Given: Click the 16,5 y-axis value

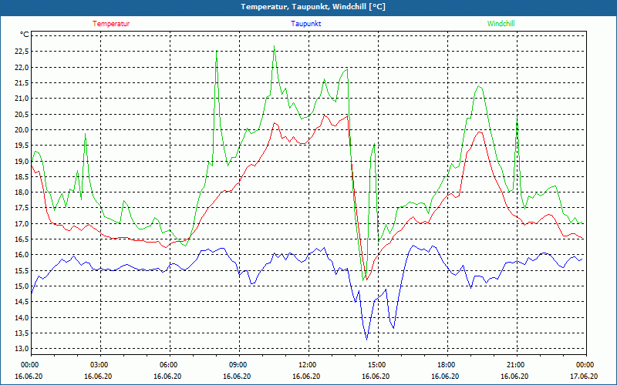Looking at the screenshot, I should (x=22, y=239).
